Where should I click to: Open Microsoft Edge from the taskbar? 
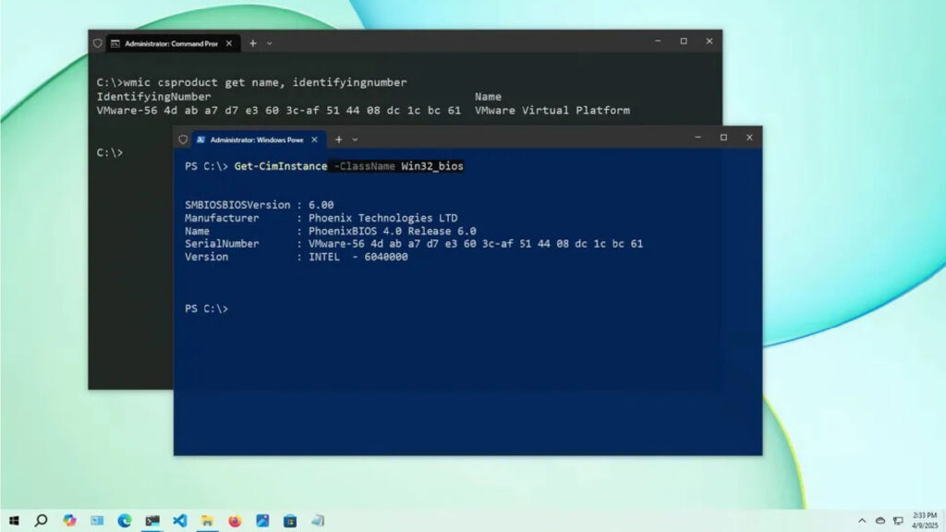point(125,521)
